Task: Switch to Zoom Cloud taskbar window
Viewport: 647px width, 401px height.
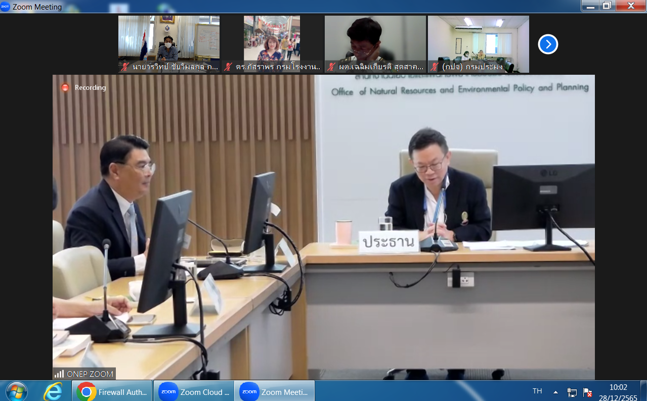Action: [193, 391]
